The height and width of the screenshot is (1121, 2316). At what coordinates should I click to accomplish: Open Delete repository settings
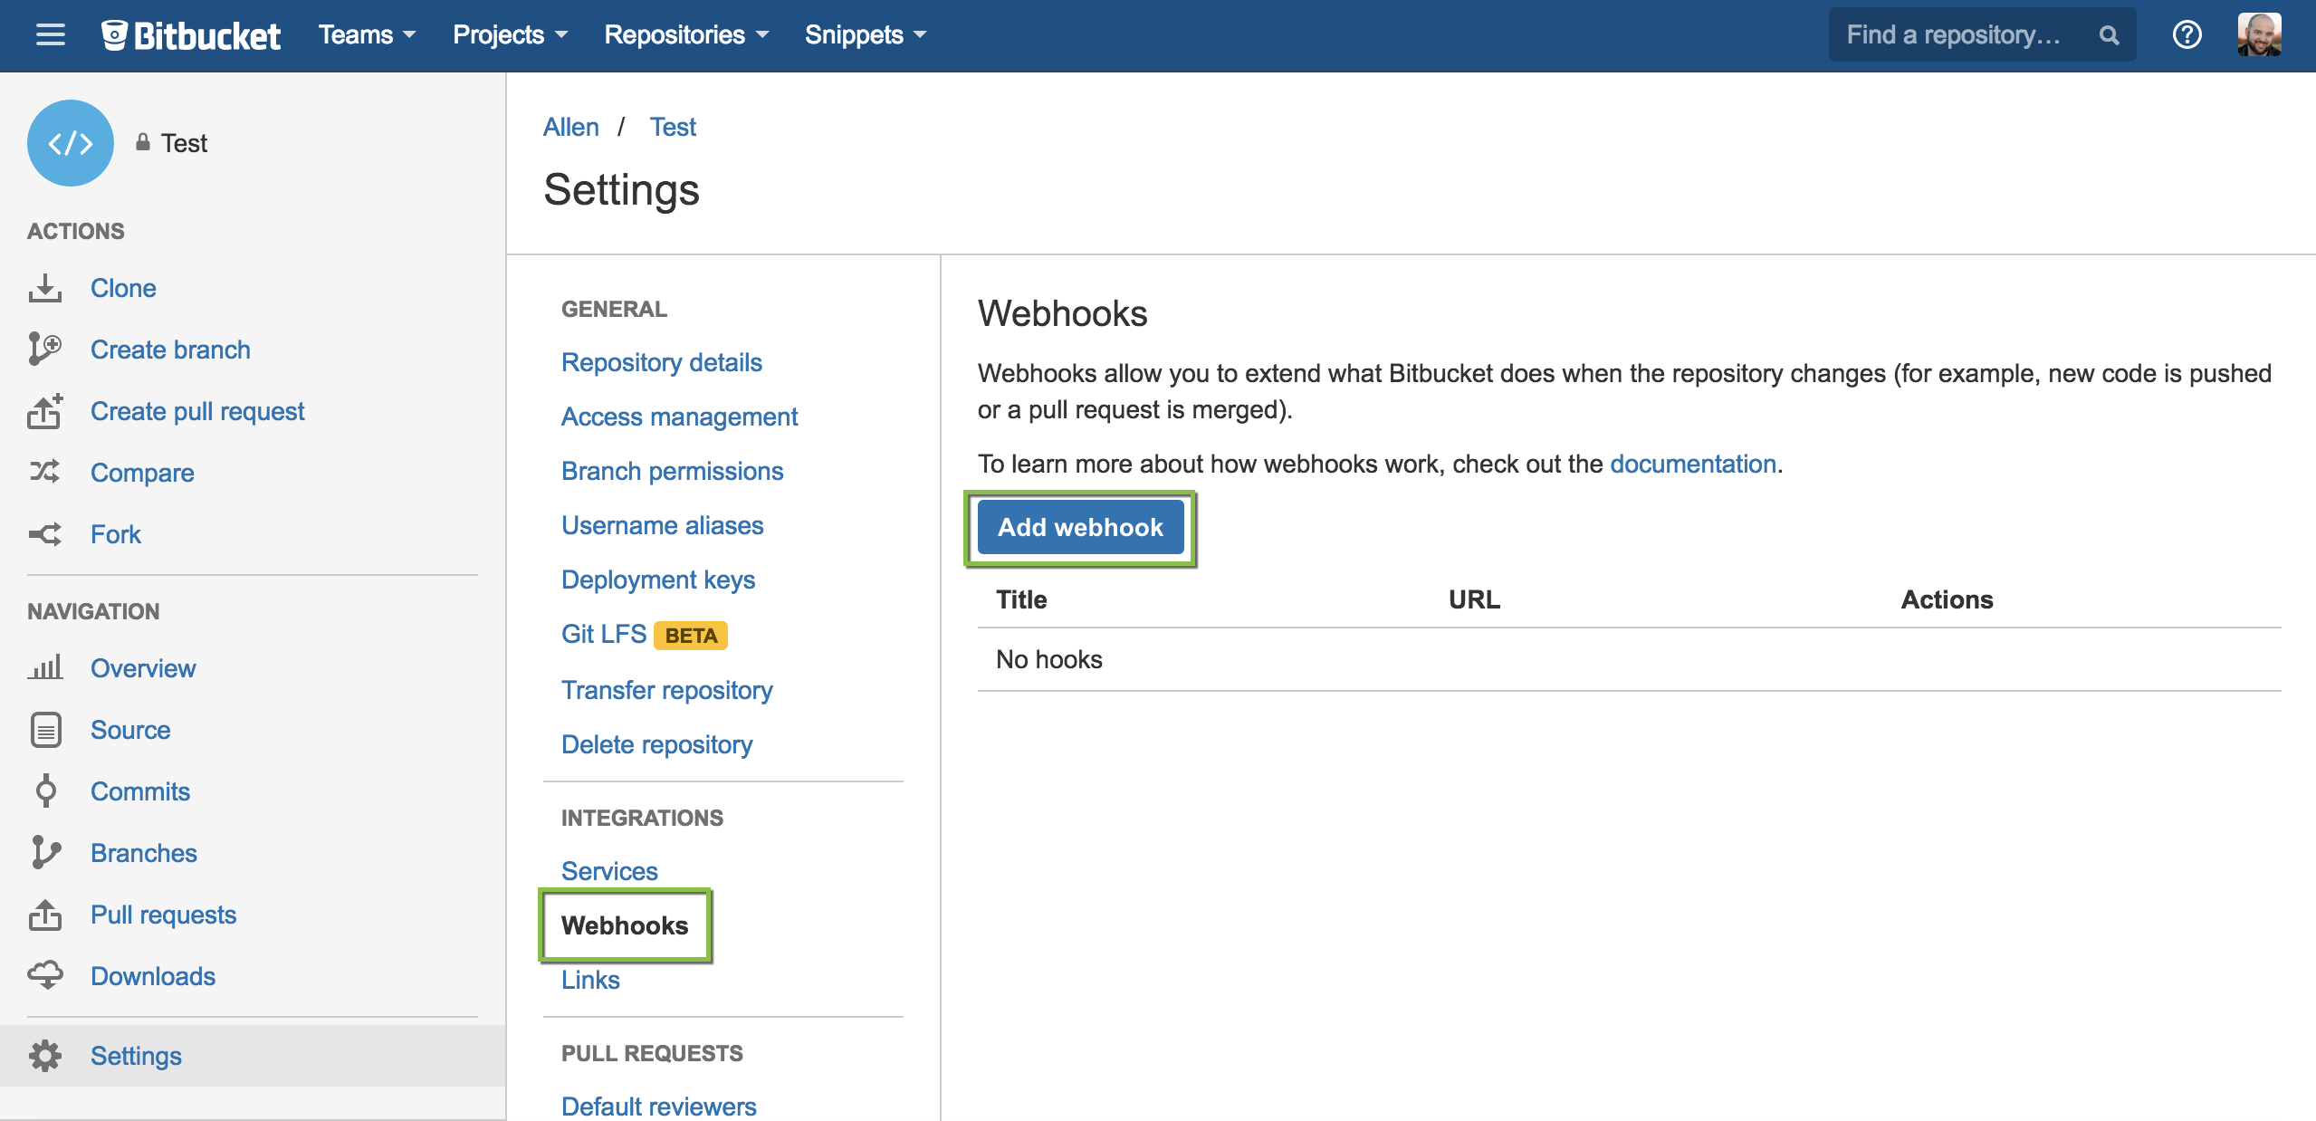point(657,744)
